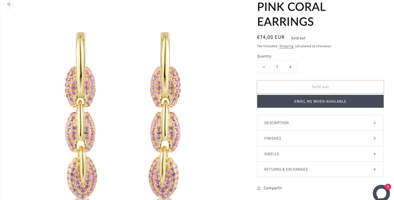Viewport: 394px width, 200px height.
Task: Click plus icon in Returns & Exchanges row
Action: 375,169
